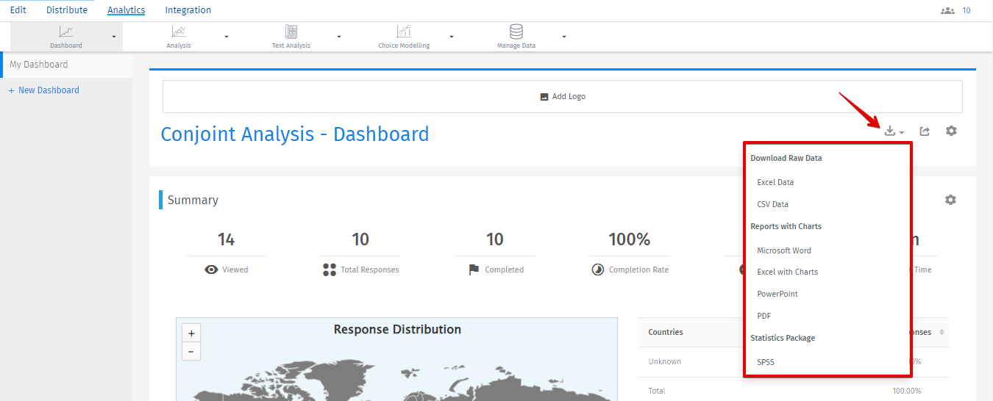The height and width of the screenshot is (401, 993).
Task: Choose Excel Data from download menu
Action: point(775,182)
